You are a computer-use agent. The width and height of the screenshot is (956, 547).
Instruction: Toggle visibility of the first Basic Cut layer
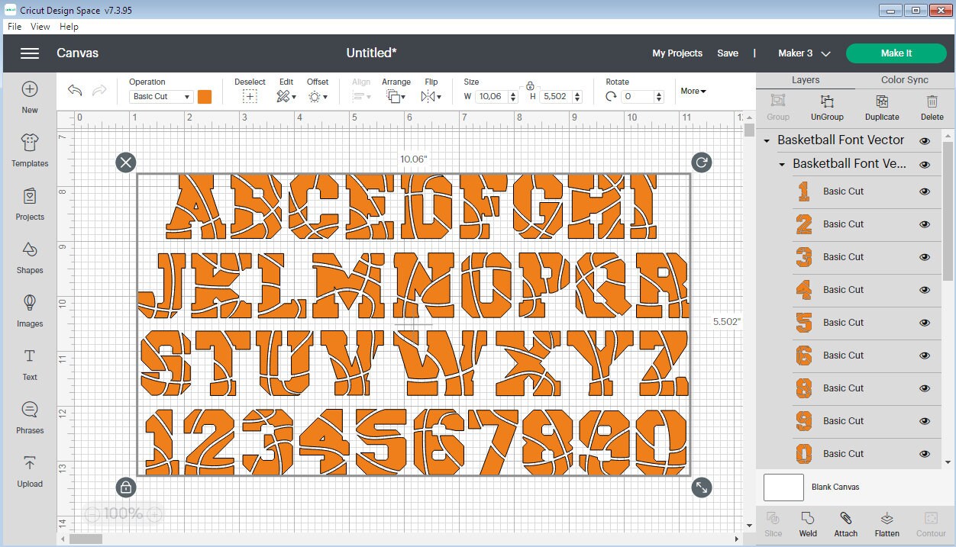[924, 191]
